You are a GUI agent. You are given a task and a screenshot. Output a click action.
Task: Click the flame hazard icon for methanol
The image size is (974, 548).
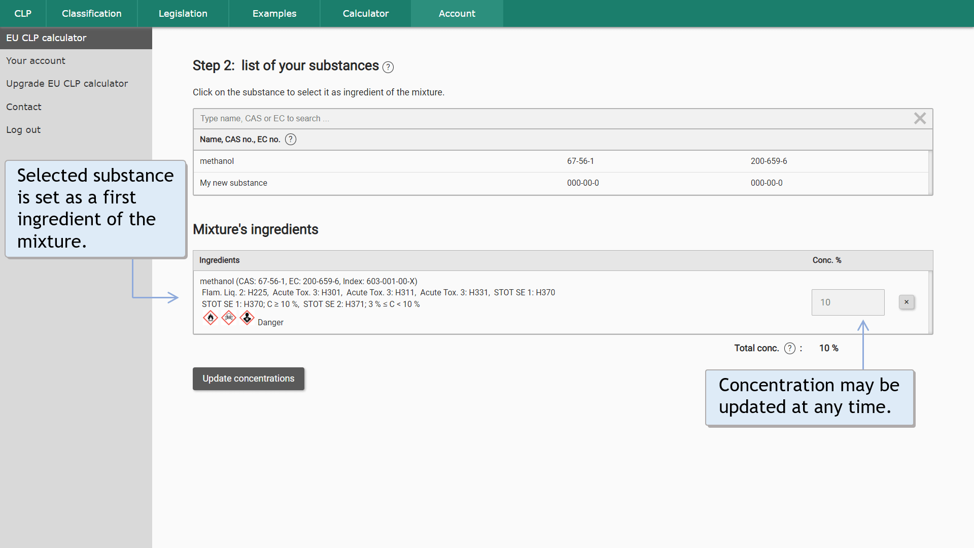210,318
